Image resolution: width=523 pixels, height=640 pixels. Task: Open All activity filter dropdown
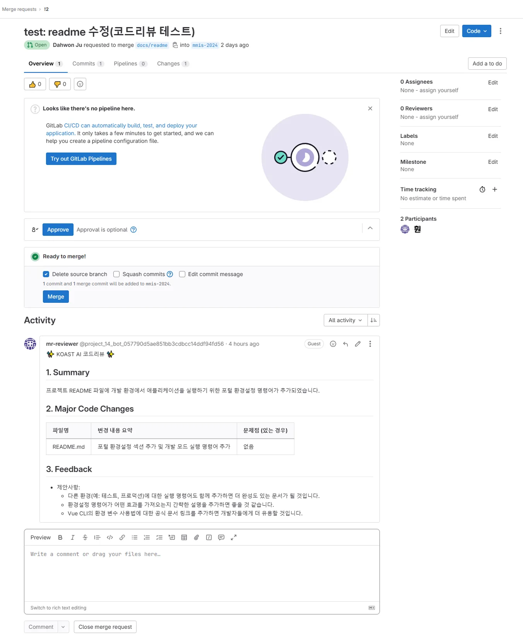(345, 320)
